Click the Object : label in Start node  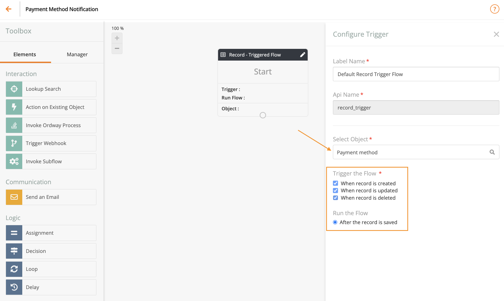(230, 108)
